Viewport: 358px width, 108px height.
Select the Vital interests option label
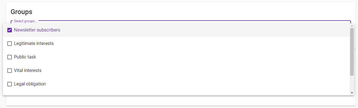28,71
